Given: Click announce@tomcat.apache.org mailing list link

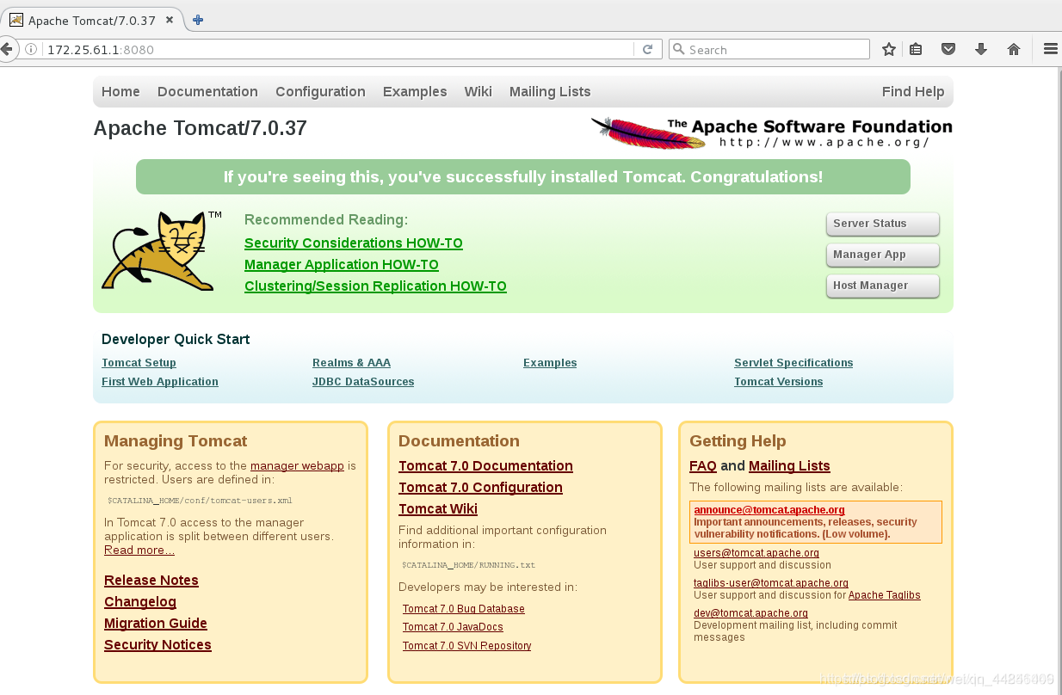Looking at the screenshot, I should point(769,510).
